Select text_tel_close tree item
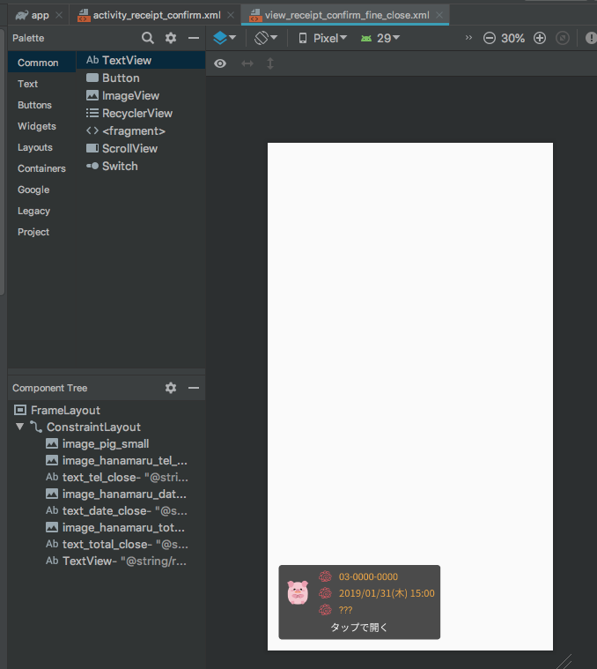 tap(117, 477)
